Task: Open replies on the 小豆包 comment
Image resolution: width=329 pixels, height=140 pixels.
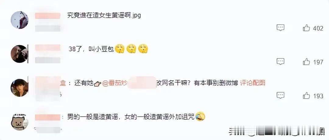Action: pyautogui.click(x=280, y=62)
